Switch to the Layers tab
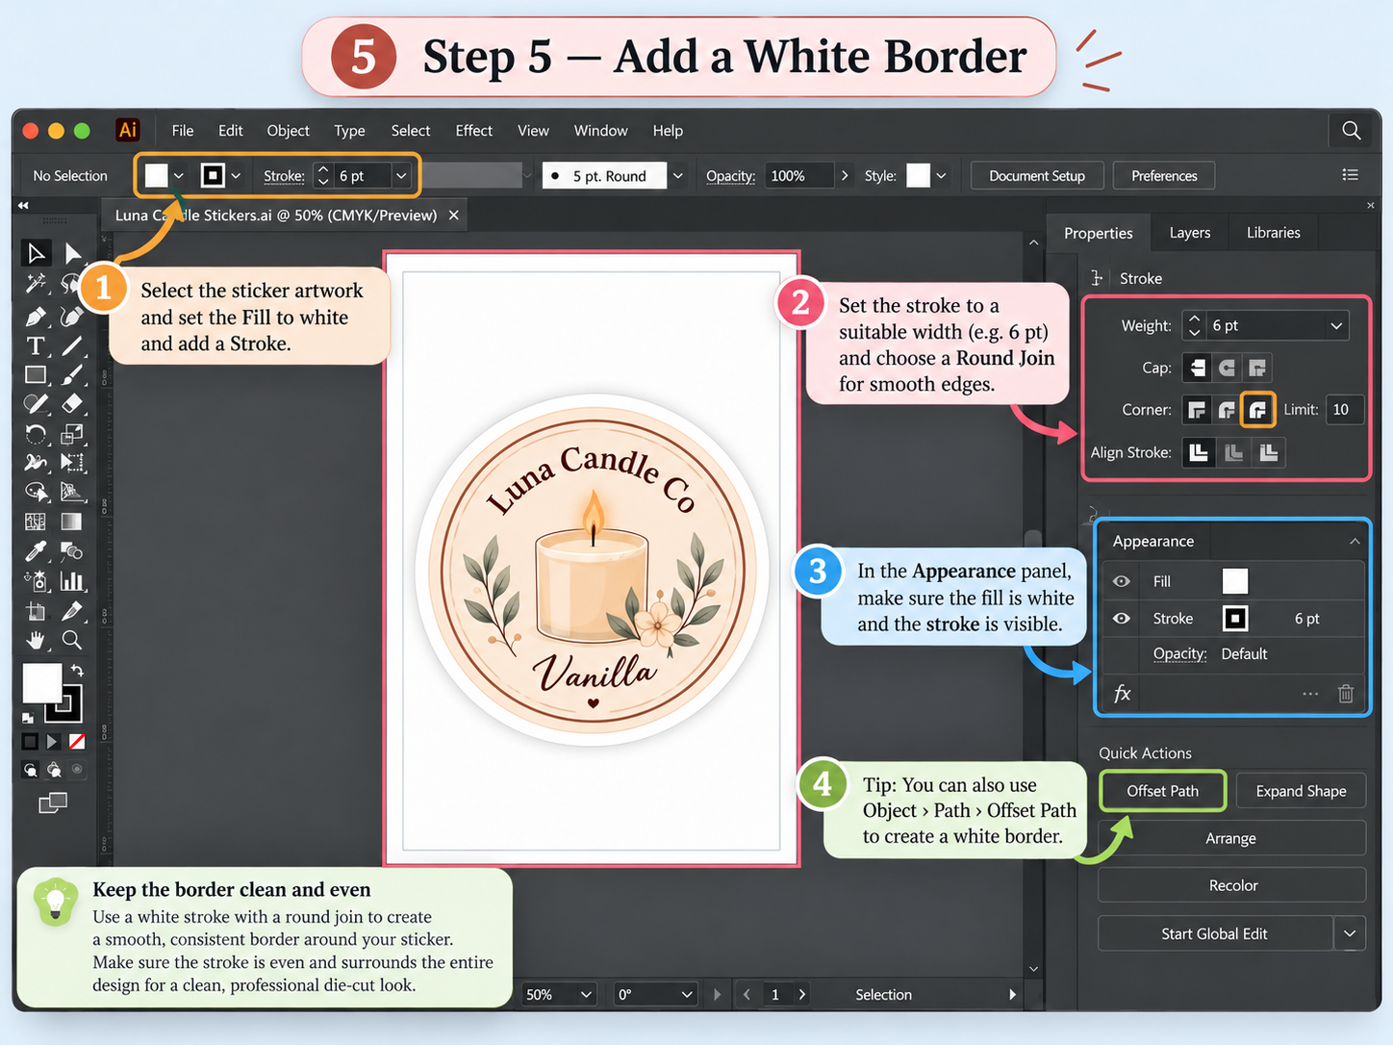 click(1189, 233)
